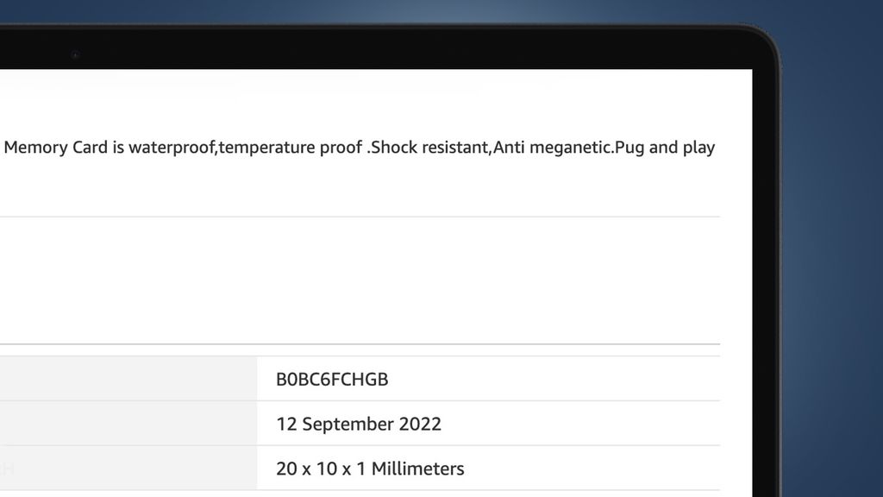883x497 pixels.
Task: Click the year "2022" in the date row
Action: (420, 424)
